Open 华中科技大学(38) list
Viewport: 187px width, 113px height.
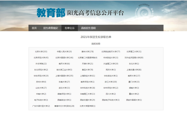(x=88, y=88)
